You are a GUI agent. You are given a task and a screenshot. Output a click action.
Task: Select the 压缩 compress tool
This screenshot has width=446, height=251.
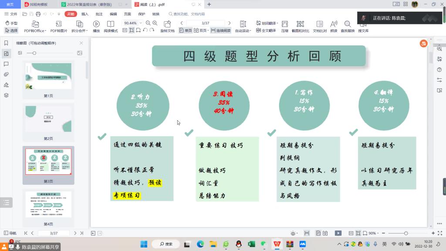click(284, 25)
